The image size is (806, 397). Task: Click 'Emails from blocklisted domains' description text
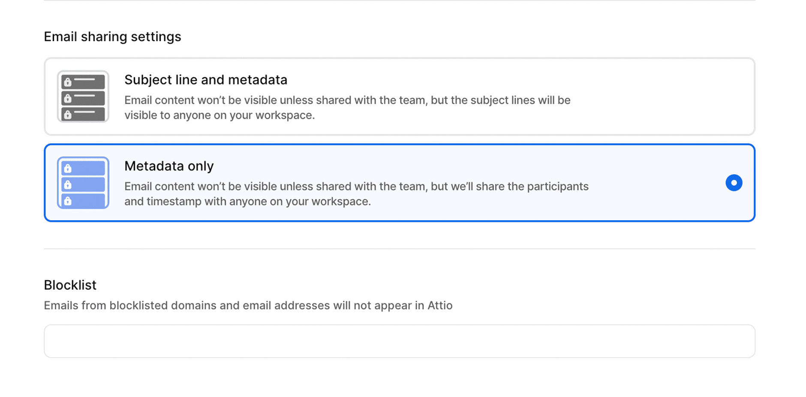pos(248,306)
